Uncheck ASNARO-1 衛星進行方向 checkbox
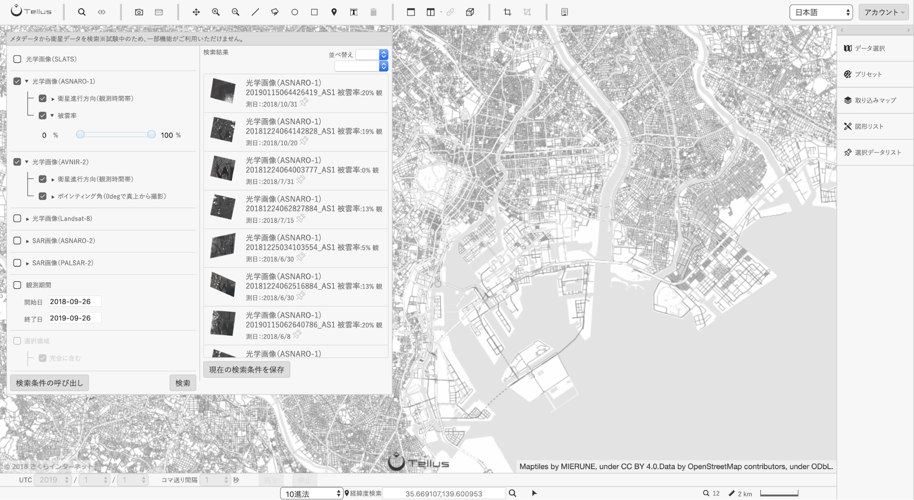The image size is (914, 500). point(43,98)
